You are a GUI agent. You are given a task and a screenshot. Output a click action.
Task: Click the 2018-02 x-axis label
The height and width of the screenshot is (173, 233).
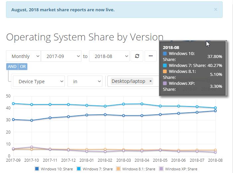tap(105, 160)
